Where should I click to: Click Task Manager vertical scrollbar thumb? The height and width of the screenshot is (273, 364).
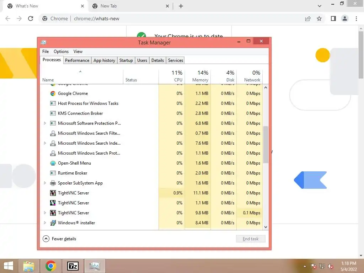point(266,144)
